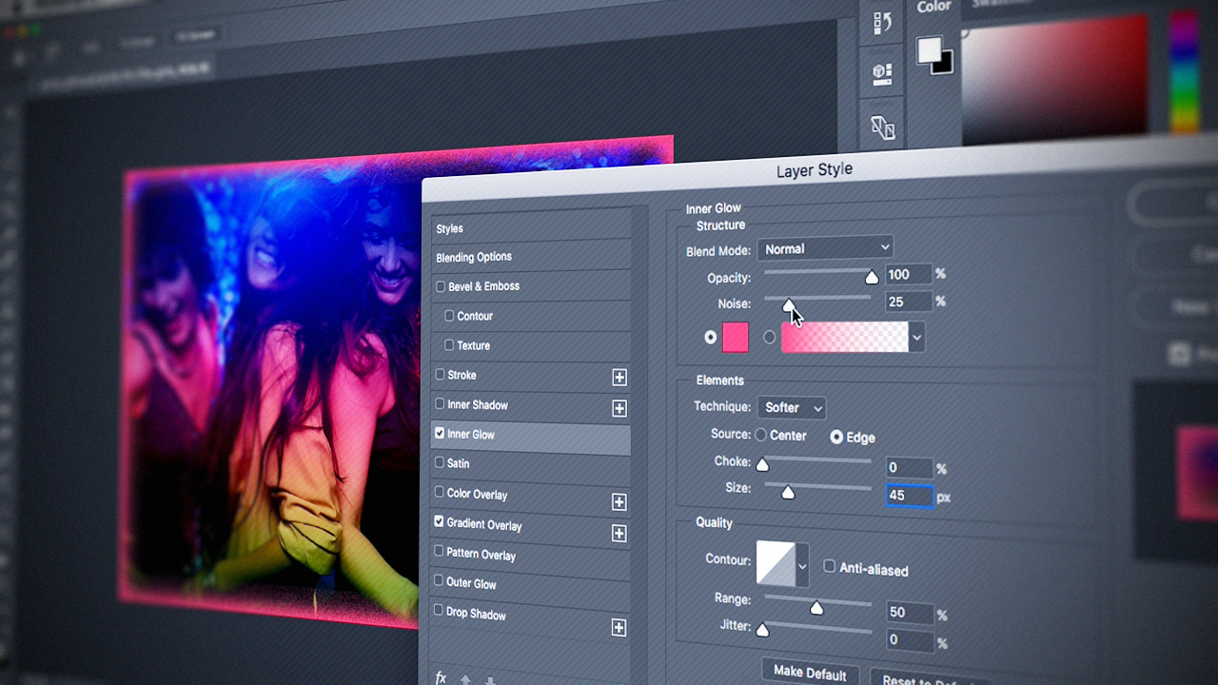This screenshot has width=1218, height=685.
Task: Click the black background color swatch
Action: (943, 65)
